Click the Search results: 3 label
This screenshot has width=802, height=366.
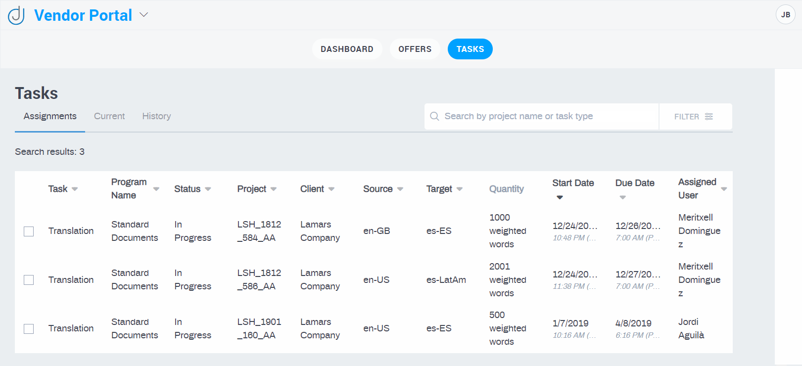pyautogui.click(x=49, y=152)
